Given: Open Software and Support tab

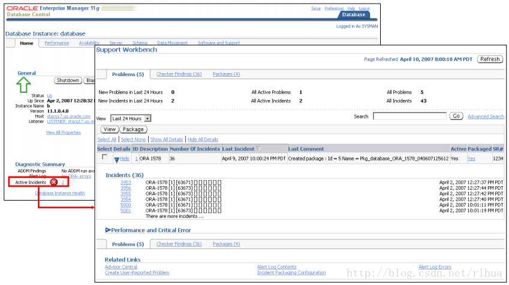Looking at the screenshot, I should tap(219, 43).
